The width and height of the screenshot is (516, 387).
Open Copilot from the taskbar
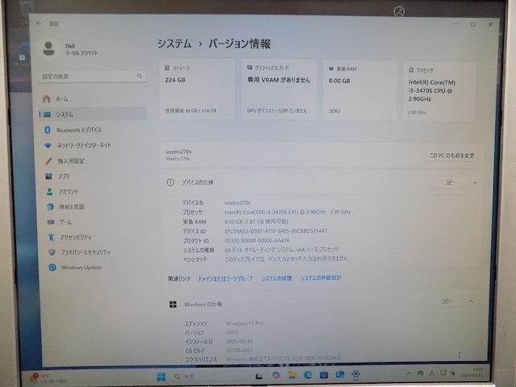tap(276, 375)
